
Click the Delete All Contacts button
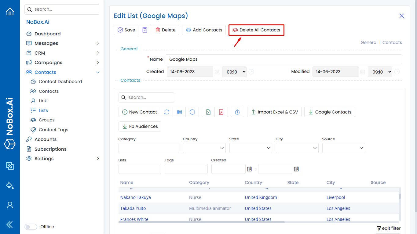tap(256, 30)
